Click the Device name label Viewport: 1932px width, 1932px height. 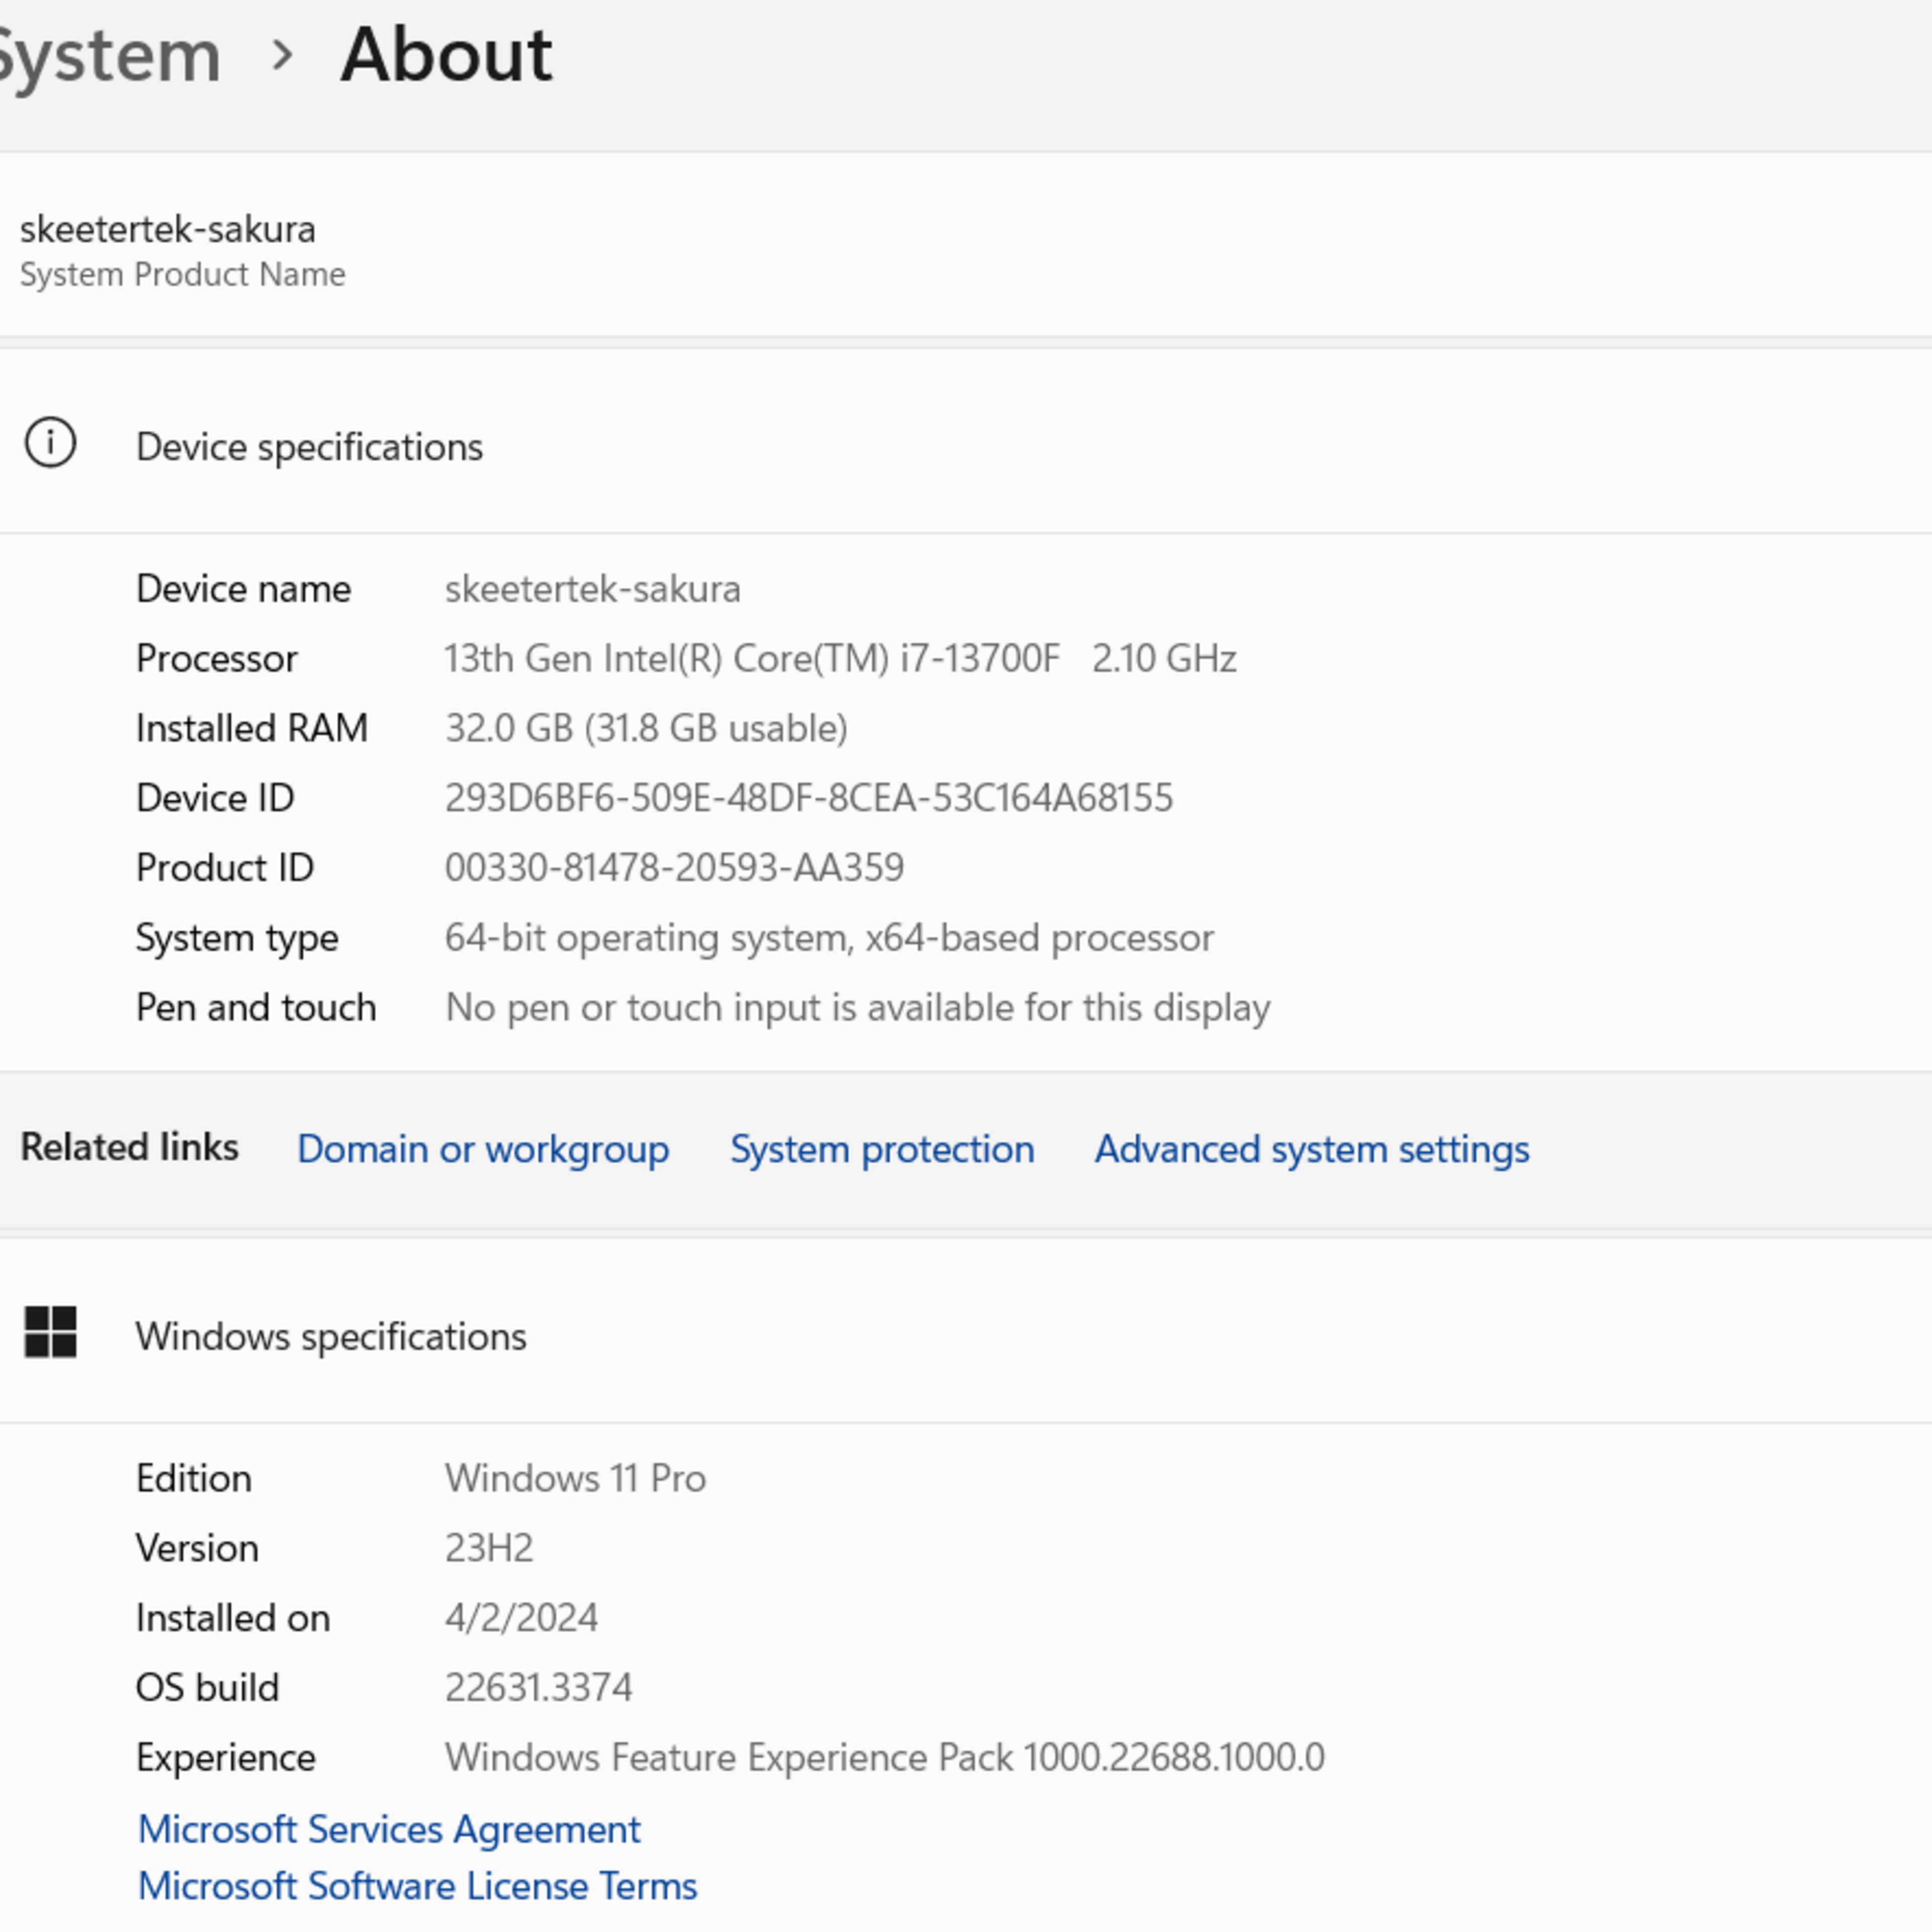pyautogui.click(x=244, y=589)
